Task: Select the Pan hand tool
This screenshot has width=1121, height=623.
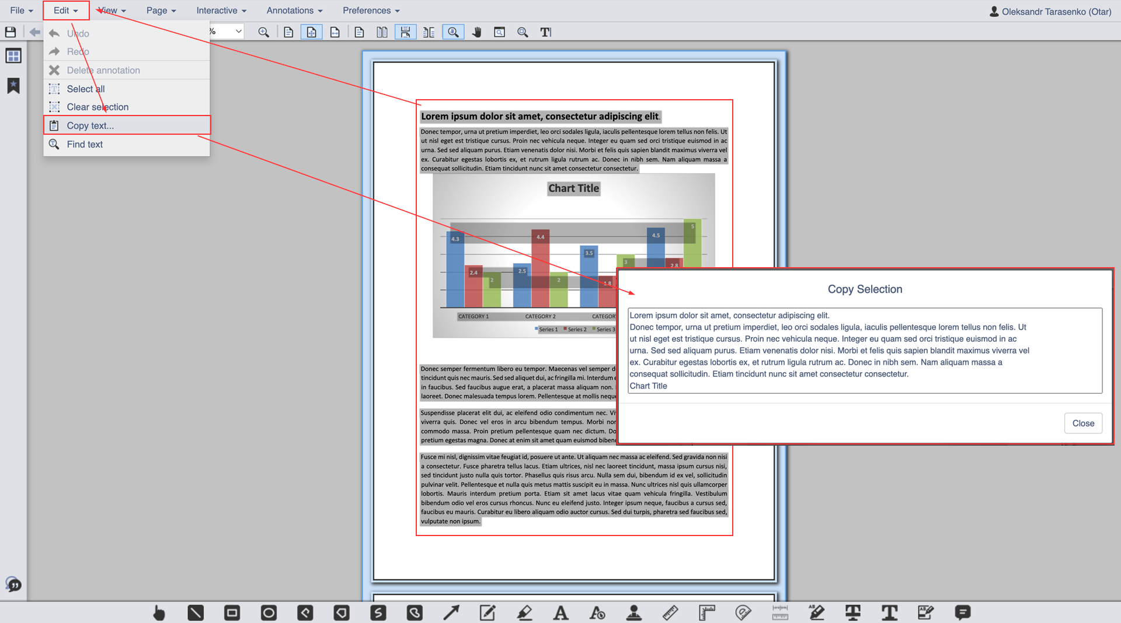Action: tap(476, 32)
